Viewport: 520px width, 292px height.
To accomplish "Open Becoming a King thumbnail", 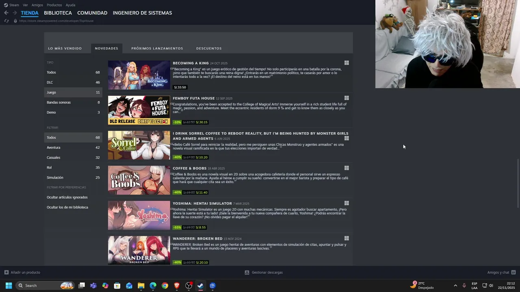I will pyautogui.click(x=139, y=75).
